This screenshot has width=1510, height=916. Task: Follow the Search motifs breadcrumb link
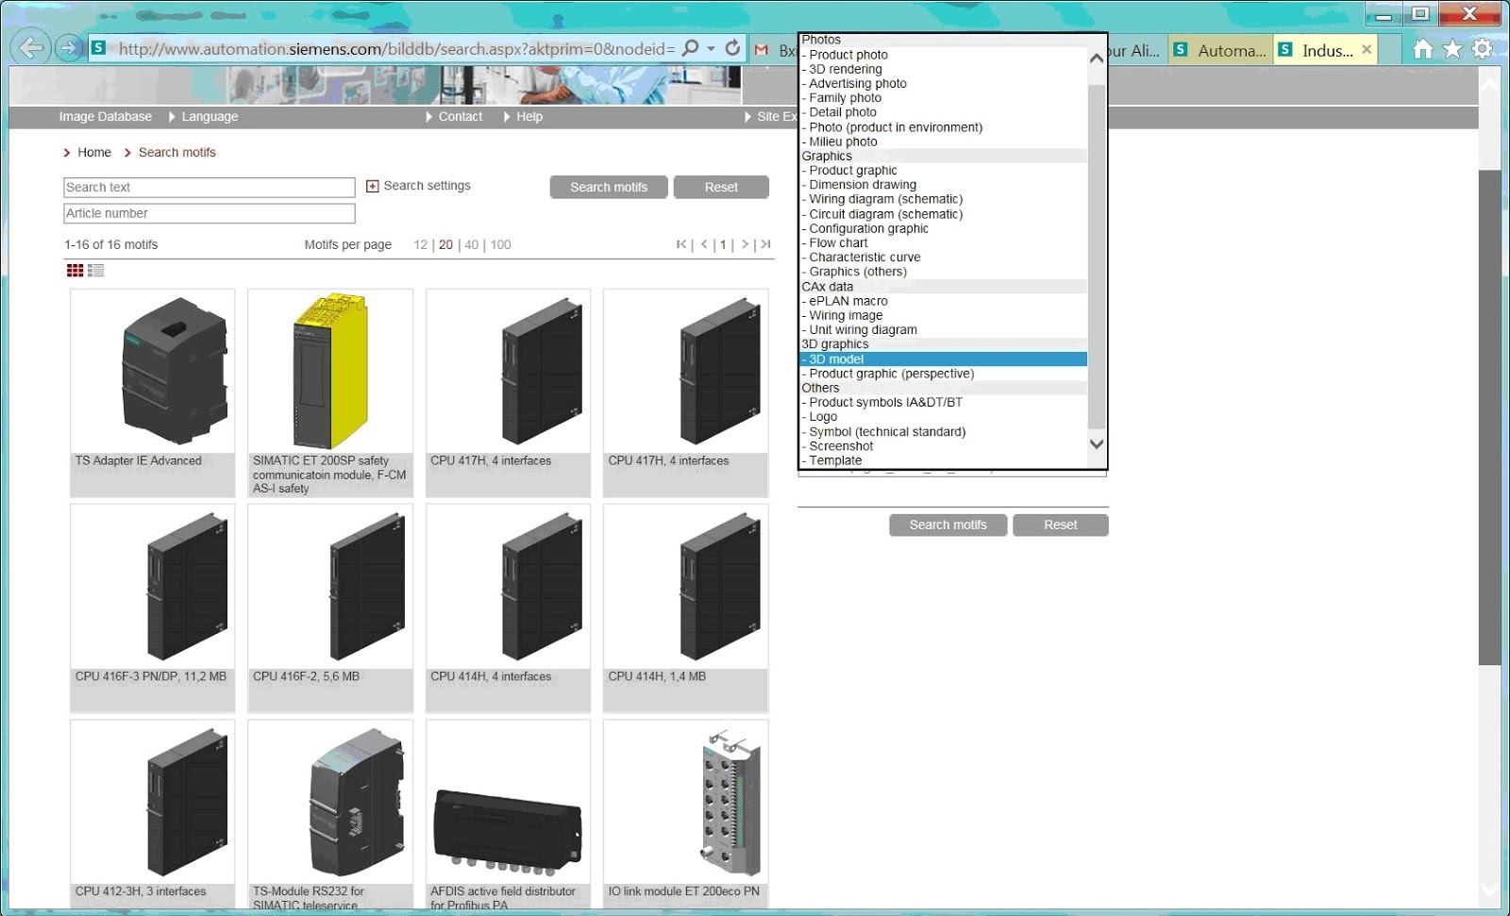click(x=177, y=152)
